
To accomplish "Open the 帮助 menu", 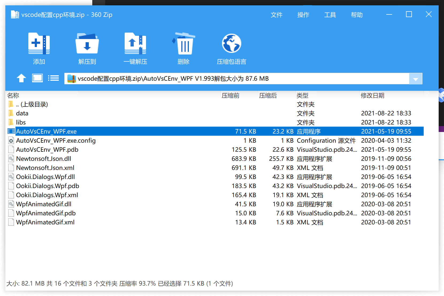I will point(357,15).
